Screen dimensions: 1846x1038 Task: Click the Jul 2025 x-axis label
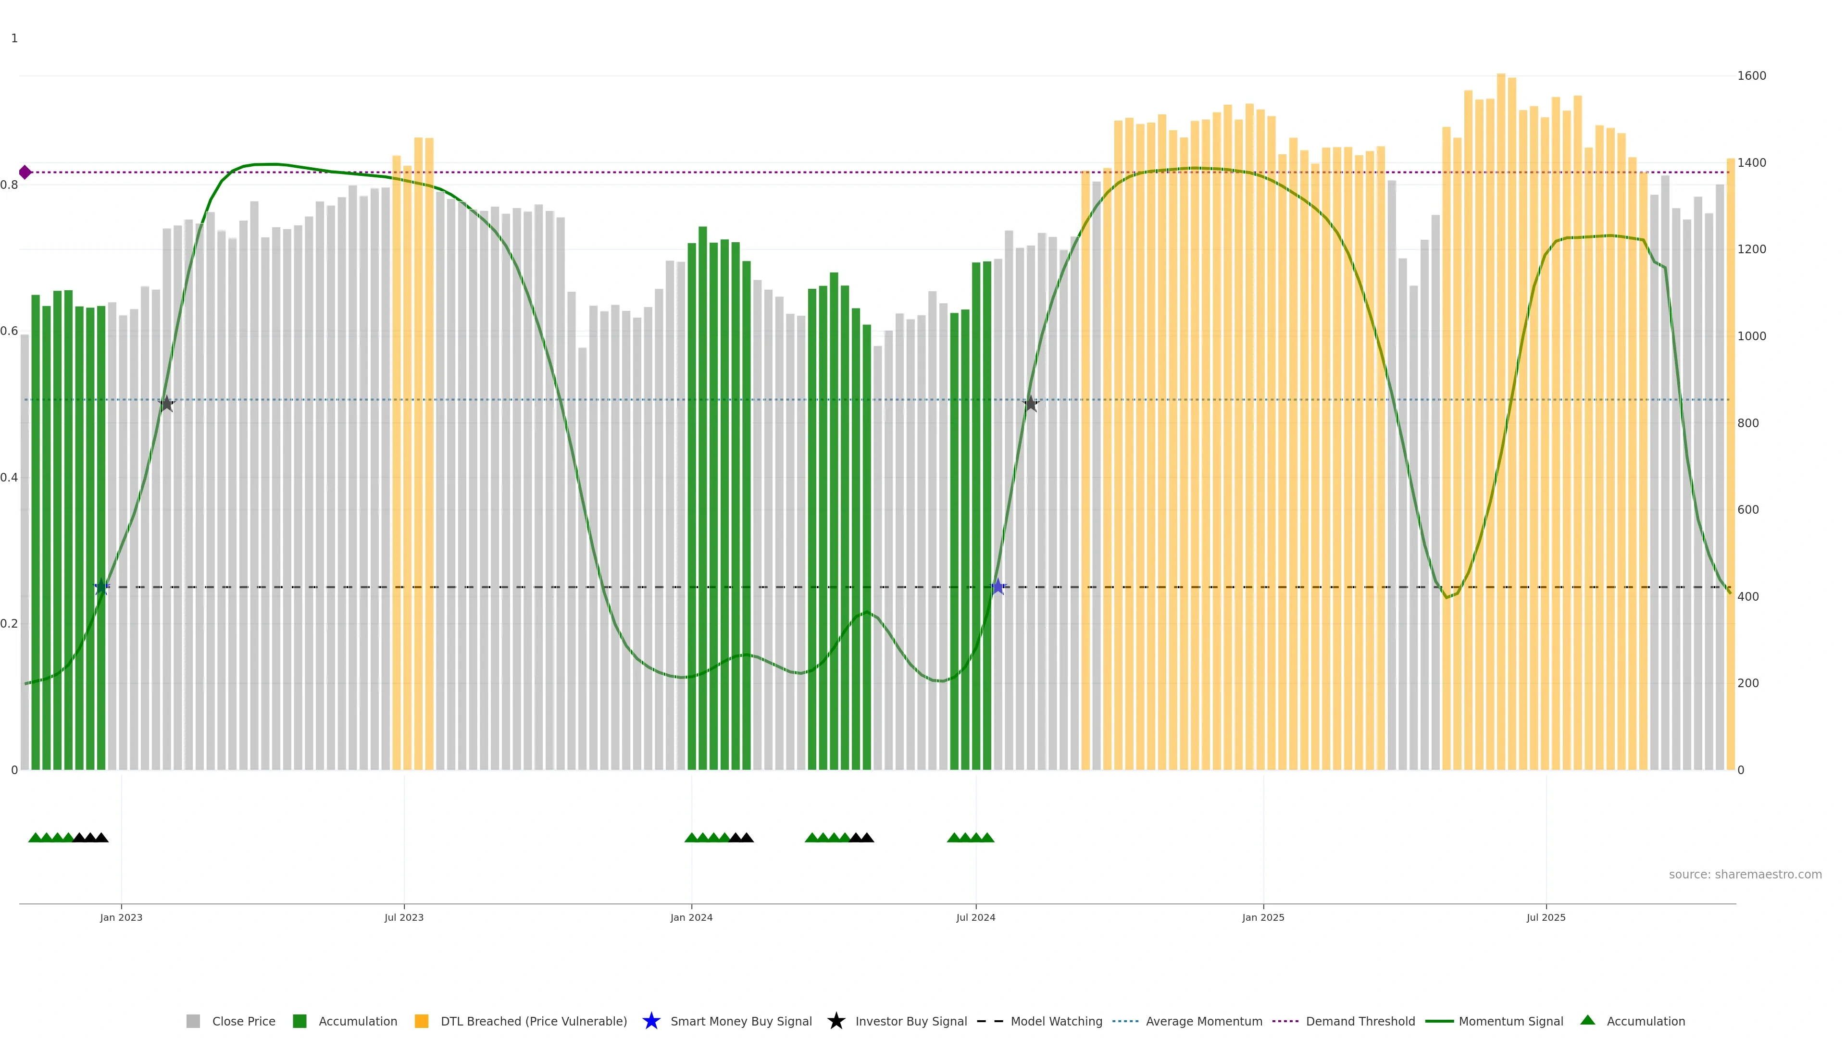(x=1546, y=917)
